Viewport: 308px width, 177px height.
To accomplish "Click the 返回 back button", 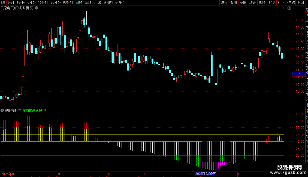I will click(300, 2).
